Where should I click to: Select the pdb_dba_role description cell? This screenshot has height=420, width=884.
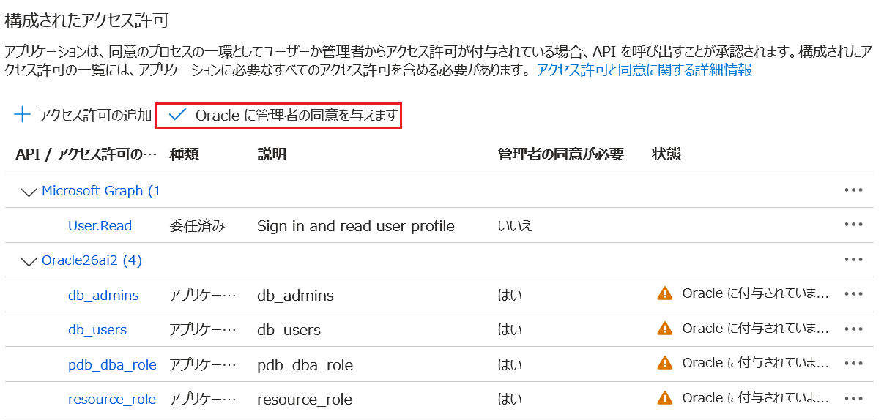[x=305, y=364]
